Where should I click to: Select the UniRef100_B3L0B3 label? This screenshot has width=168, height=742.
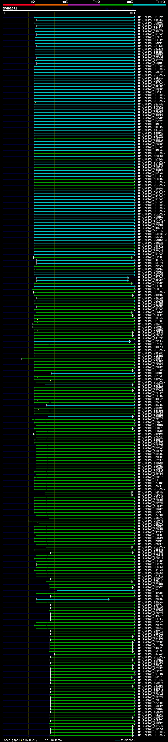[x=151, y=286]
